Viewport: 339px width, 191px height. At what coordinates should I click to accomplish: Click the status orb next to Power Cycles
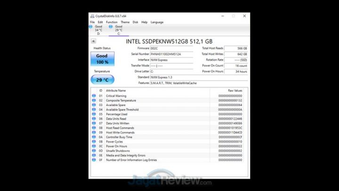(x=94, y=141)
